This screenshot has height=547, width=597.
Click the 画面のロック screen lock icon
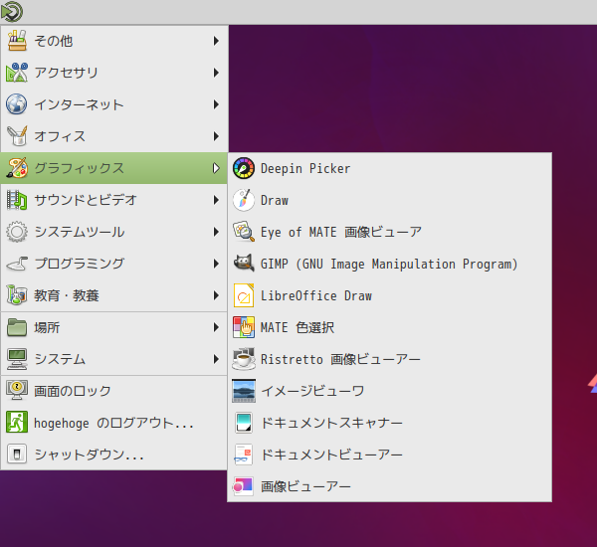click(17, 391)
